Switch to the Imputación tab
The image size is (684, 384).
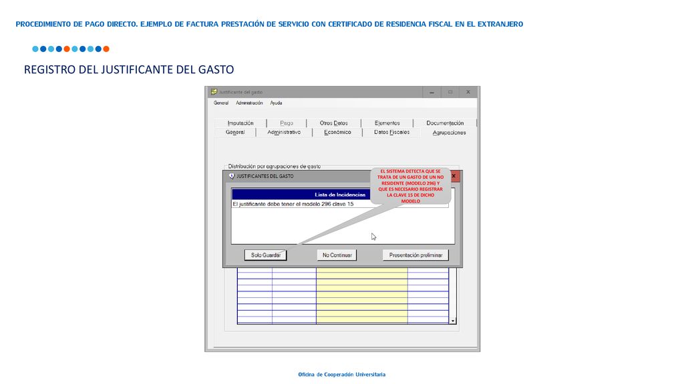coord(240,123)
